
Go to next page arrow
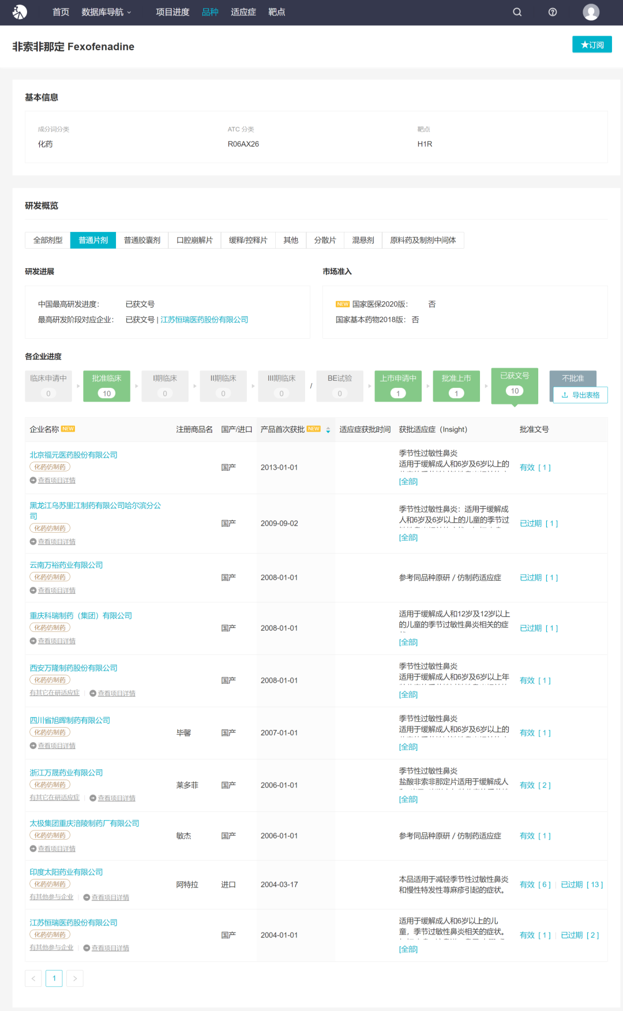(75, 978)
